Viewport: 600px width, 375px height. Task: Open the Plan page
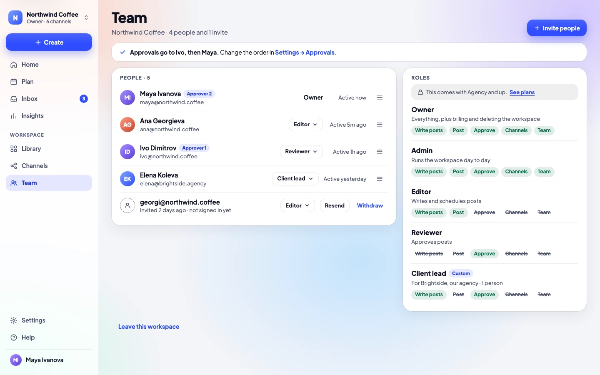point(49,82)
